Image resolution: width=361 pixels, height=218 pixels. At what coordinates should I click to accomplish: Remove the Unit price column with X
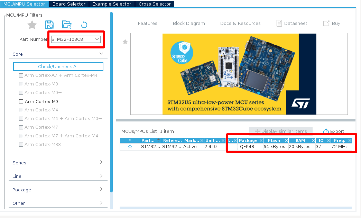(223, 140)
